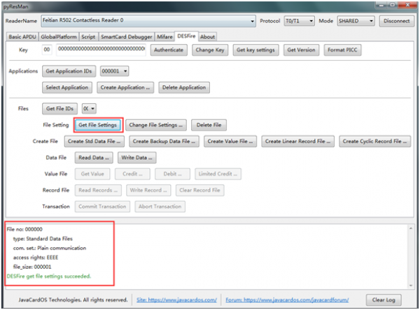This screenshot has width=420, height=310.
Task: Click in the key value input field
Action: click(101, 50)
